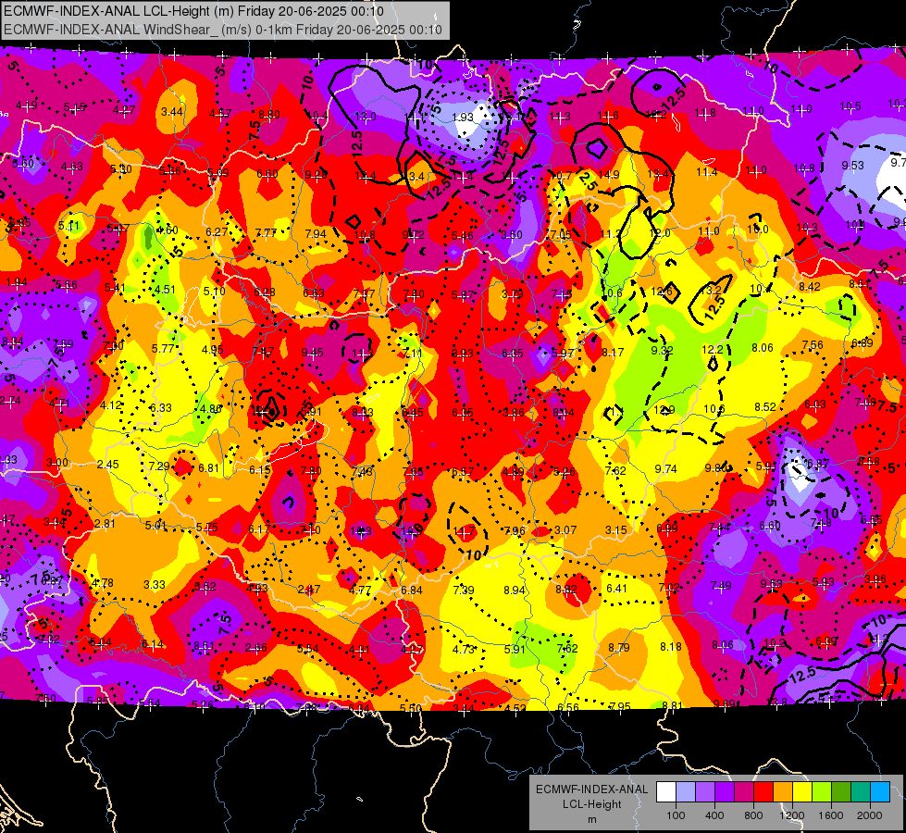
Task: Click the map value 6.27
Action: tap(217, 231)
